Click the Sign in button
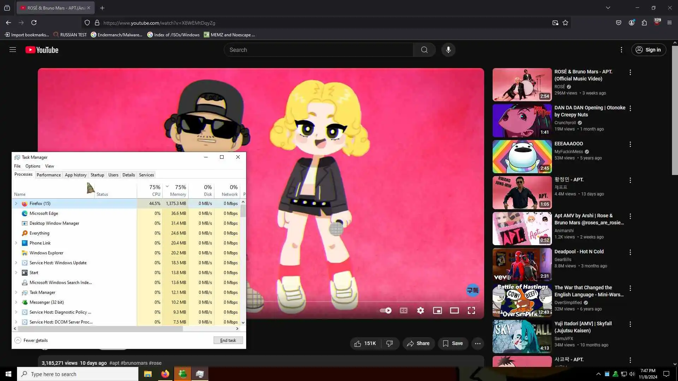The width and height of the screenshot is (678, 381). pyautogui.click(x=648, y=50)
